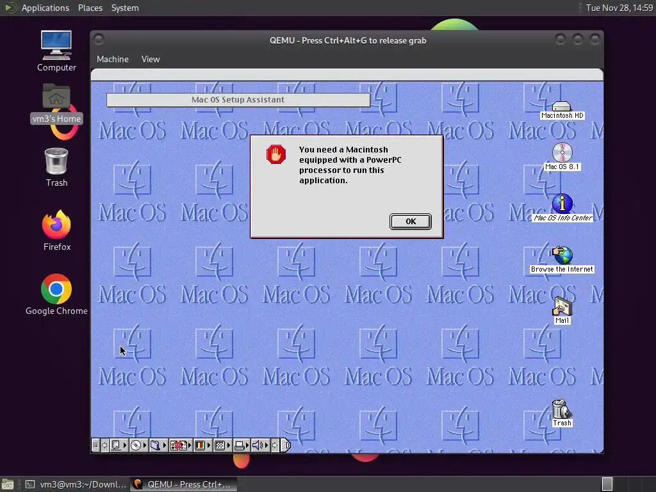Viewport: 656px width, 492px height.
Task: Expand the CD Strip module arrow
Action: click(x=145, y=446)
